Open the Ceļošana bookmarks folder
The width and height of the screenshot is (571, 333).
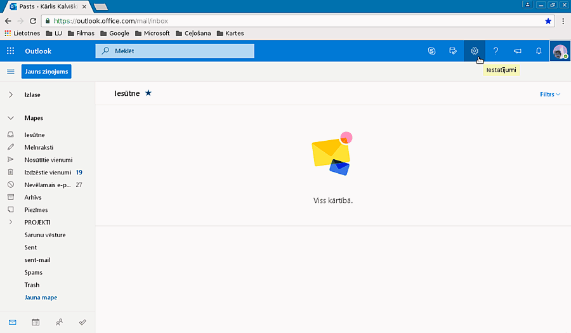pyautogui.click(x=193, y=33)
